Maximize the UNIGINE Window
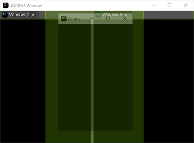194x143 pixels. (170, 5)
